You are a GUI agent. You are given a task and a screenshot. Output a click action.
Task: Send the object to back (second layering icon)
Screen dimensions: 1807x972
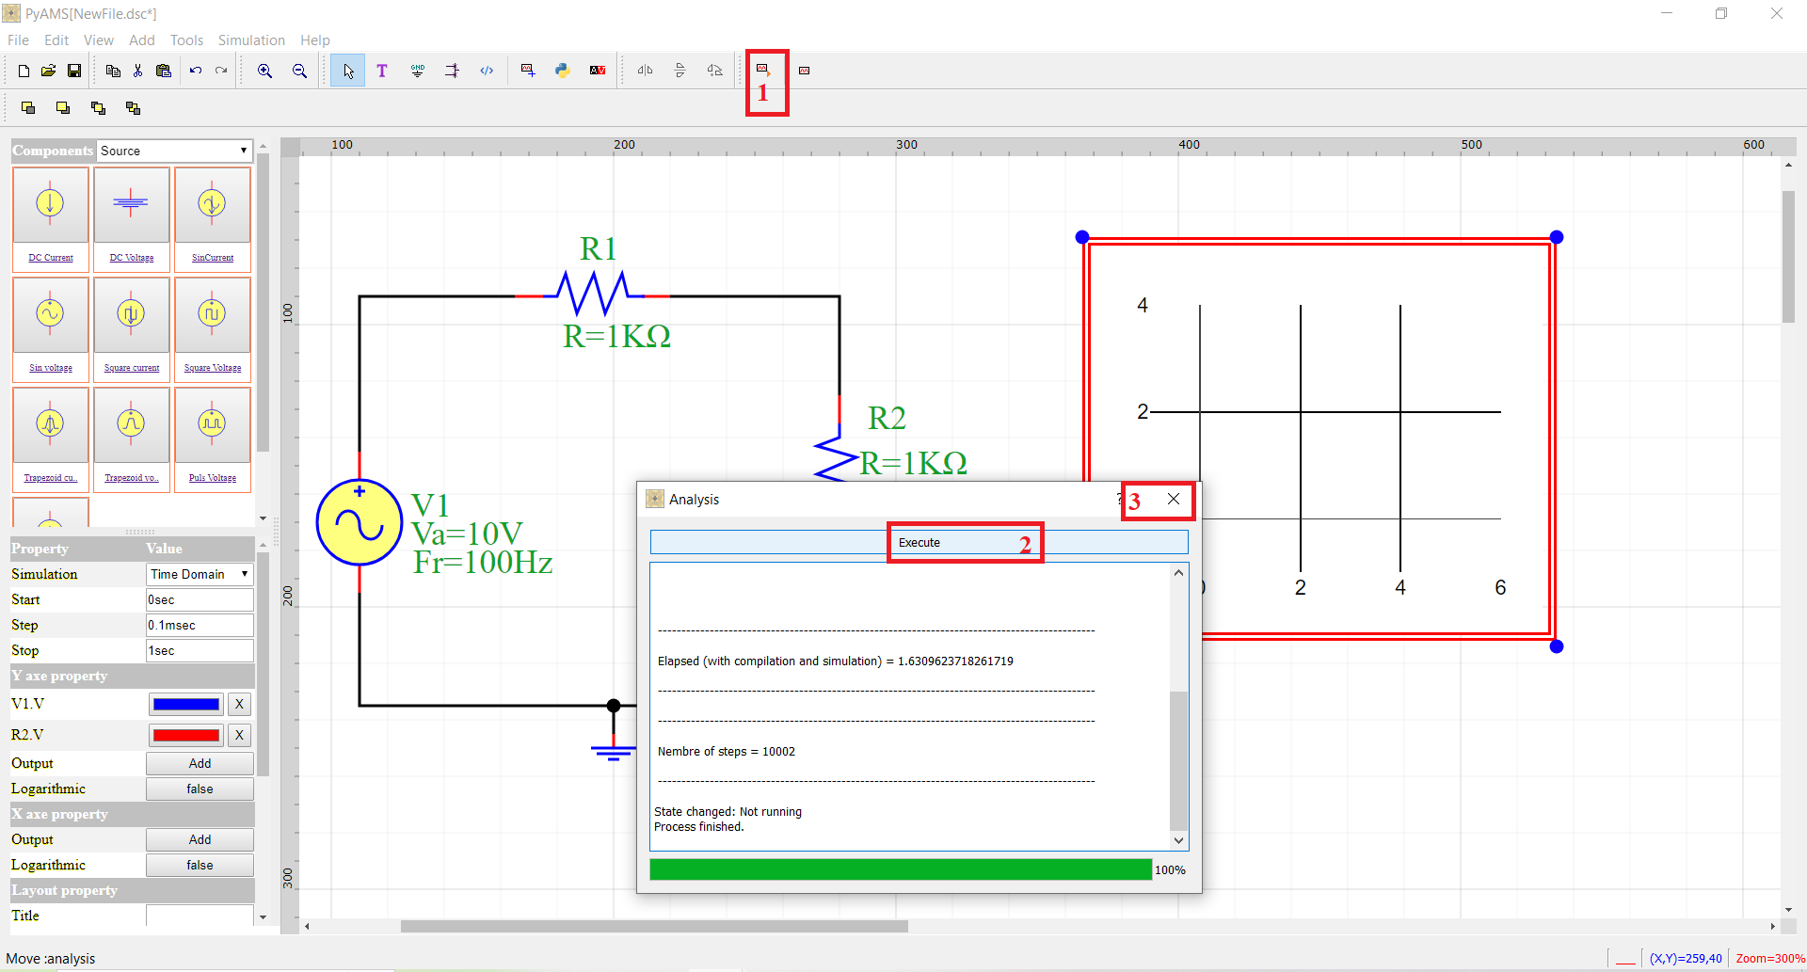pos(63,108)
